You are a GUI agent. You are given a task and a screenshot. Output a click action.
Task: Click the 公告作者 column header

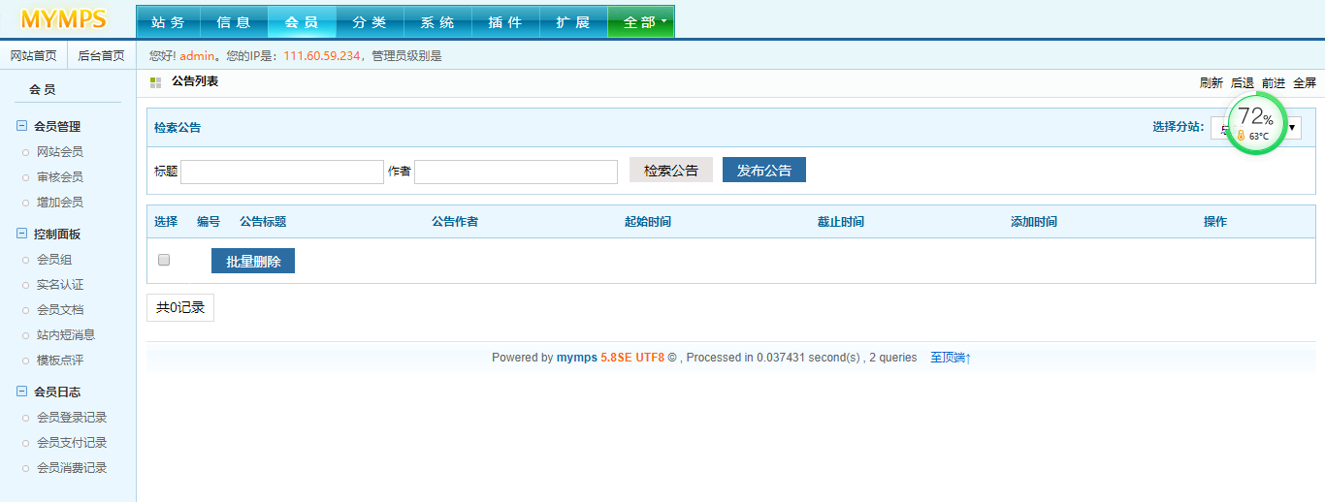click(x=455, y=222)
